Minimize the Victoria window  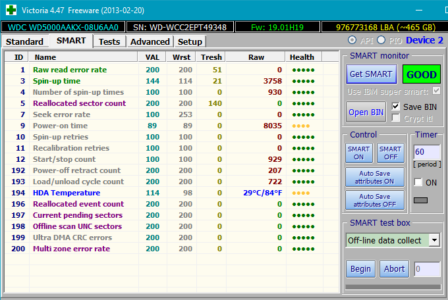419,10
